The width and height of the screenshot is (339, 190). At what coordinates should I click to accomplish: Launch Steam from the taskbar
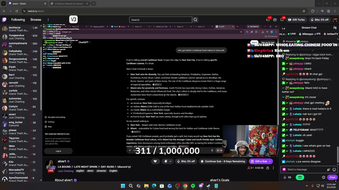pyautogui.click(x=208, y=186)
